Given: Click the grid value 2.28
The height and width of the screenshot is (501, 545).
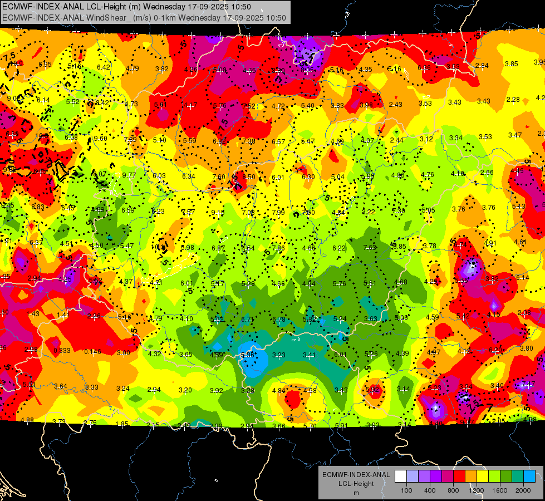Looking at the screenshot, I should point(513,100).
